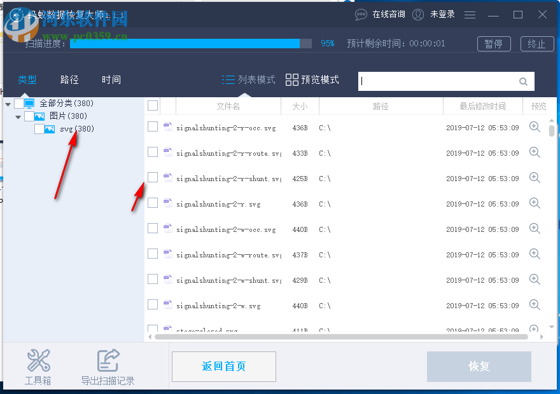
Task: Select 列表模式 list view icon
Action: 229,80
